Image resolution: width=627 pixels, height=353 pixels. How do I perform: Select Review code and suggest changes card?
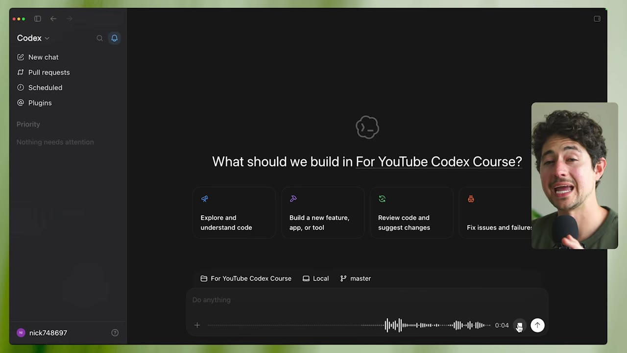[411, 213]
